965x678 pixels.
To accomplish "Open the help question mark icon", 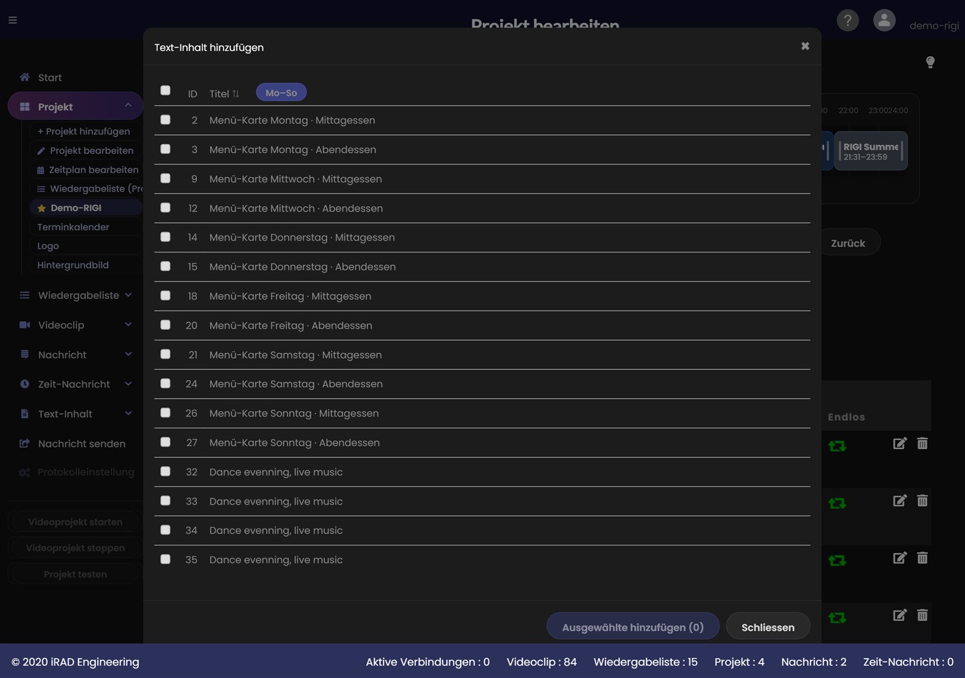I will (847, 20).
